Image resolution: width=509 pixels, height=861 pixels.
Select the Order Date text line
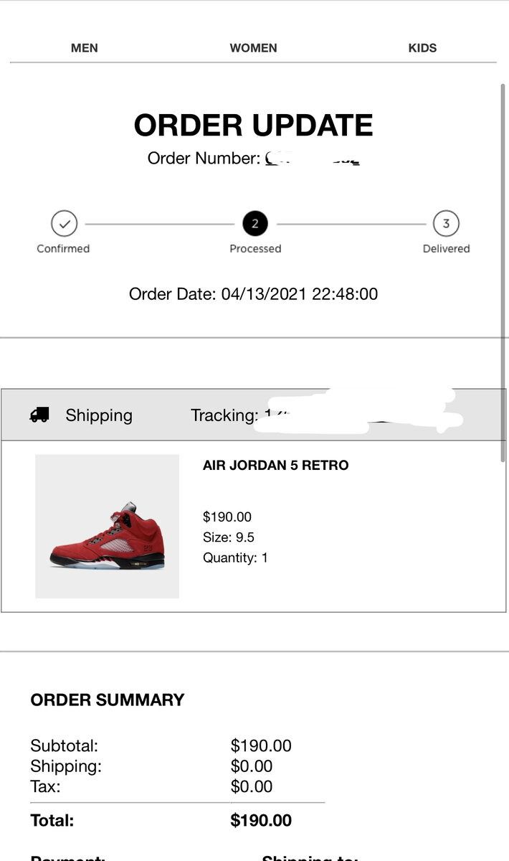[x=253, y=293]
